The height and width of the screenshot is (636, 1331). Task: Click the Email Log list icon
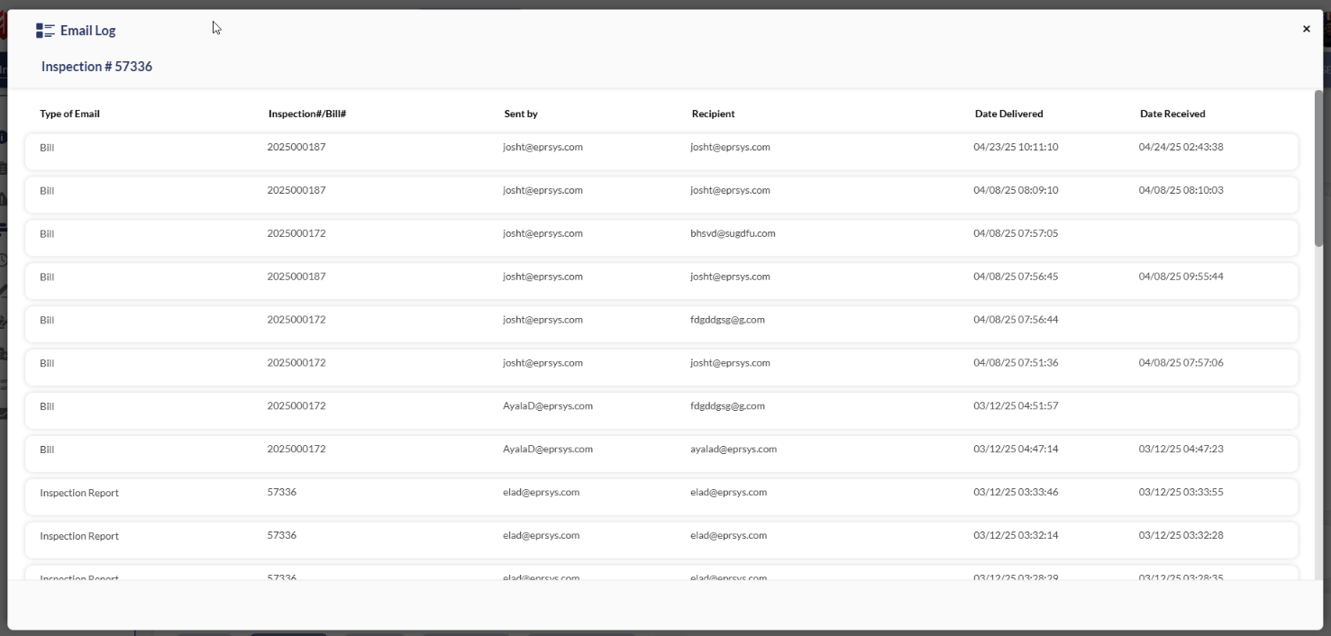click(x=45, y=31)
